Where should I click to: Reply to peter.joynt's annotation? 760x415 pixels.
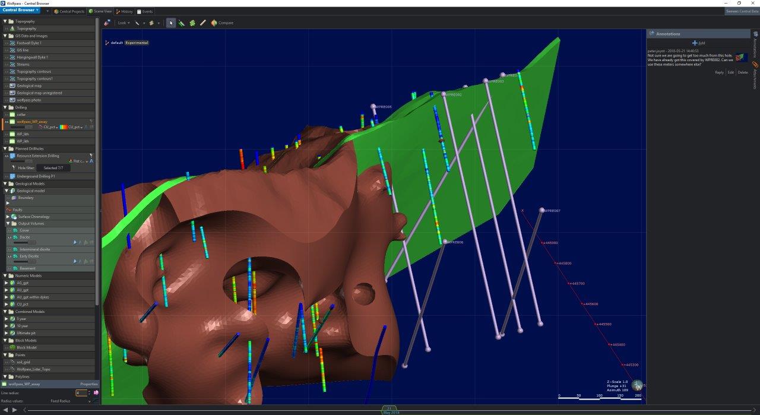[719, 72]
